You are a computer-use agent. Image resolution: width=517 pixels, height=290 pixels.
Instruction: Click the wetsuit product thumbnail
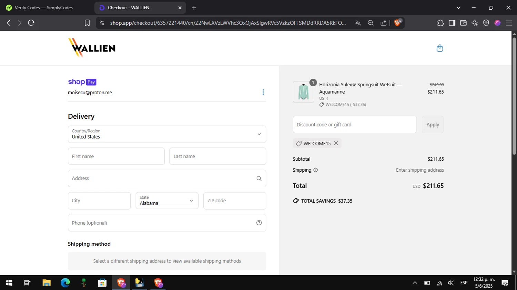point(303,92)
